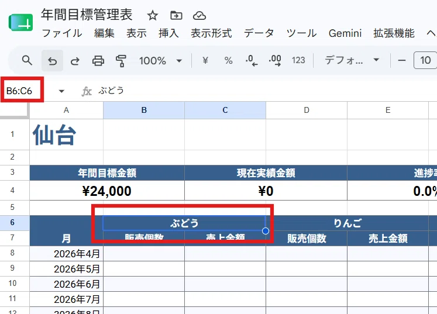The width and height of the screenshot is (437, 314).
Task: Open the Google Sheets home icon
Action: (x=21, y=23)
